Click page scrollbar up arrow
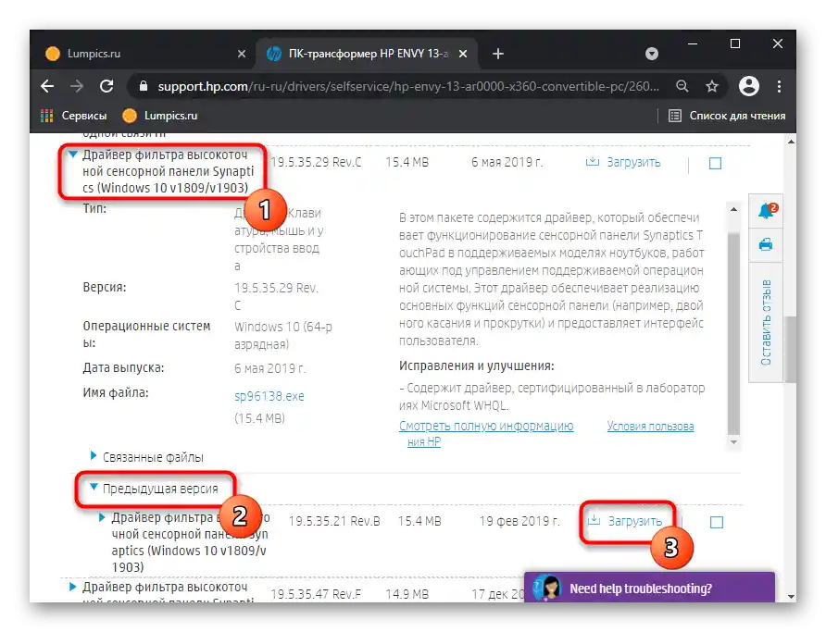 tap(791, 142)
